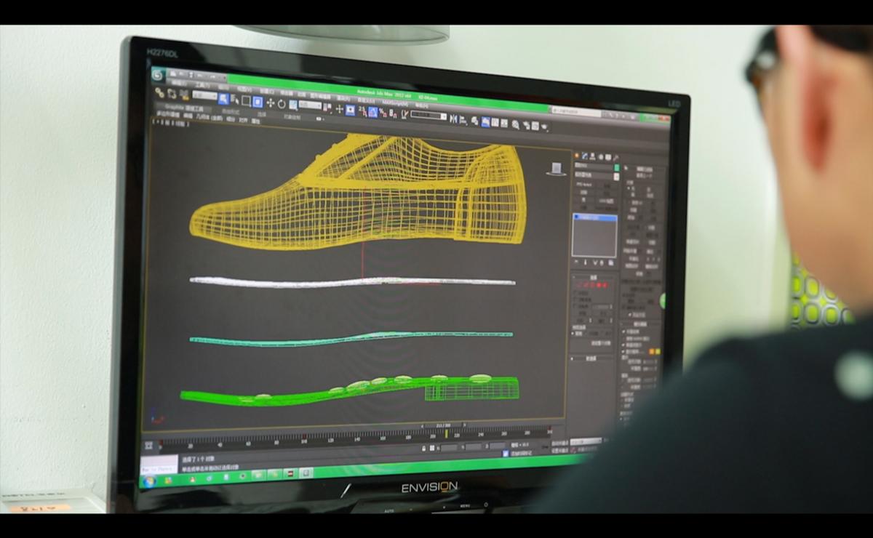Open the Layer Manager
The width and height of the screenshot is (873, 538).
tap(474, 120)
